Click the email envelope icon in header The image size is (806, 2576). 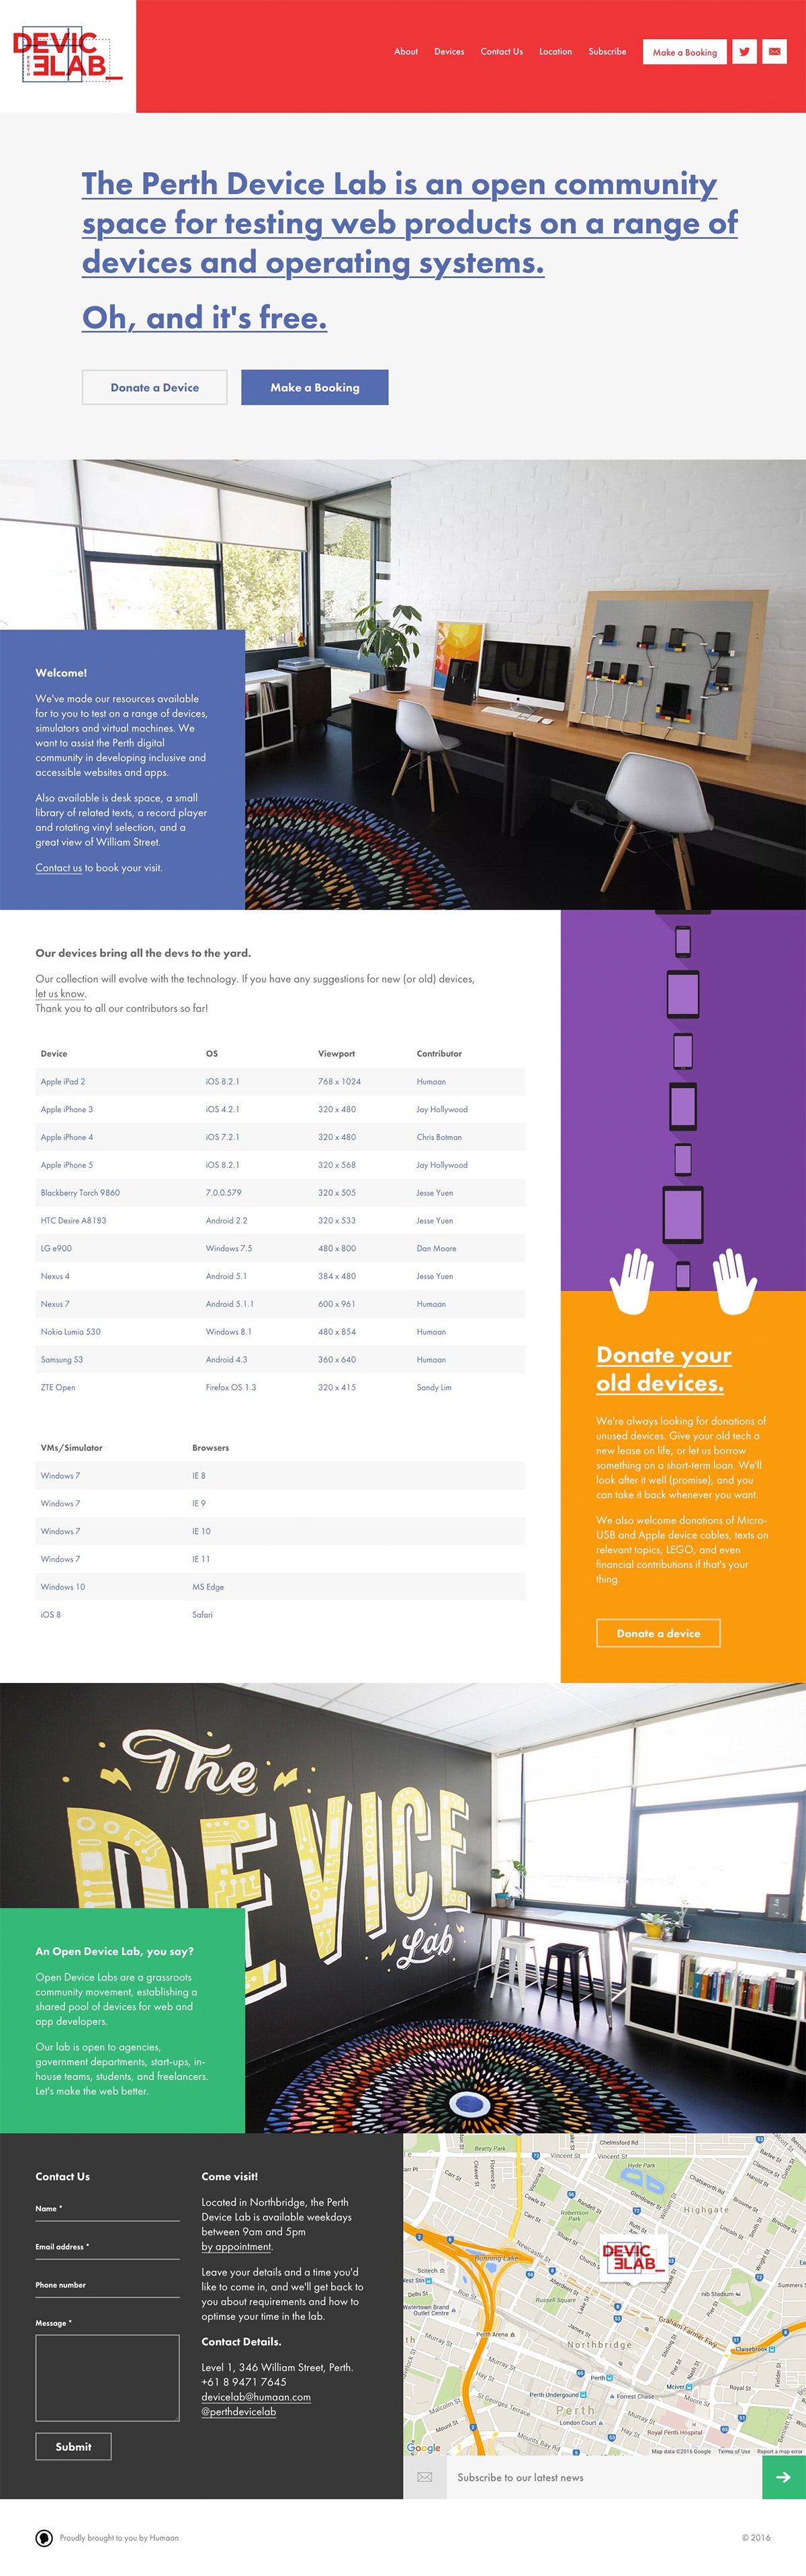(x=775, y=52)
